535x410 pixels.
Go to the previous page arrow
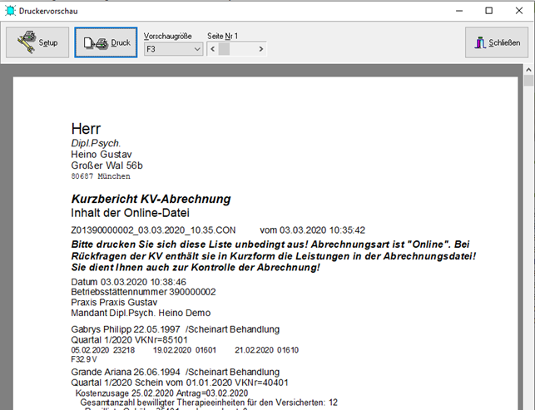212,49
